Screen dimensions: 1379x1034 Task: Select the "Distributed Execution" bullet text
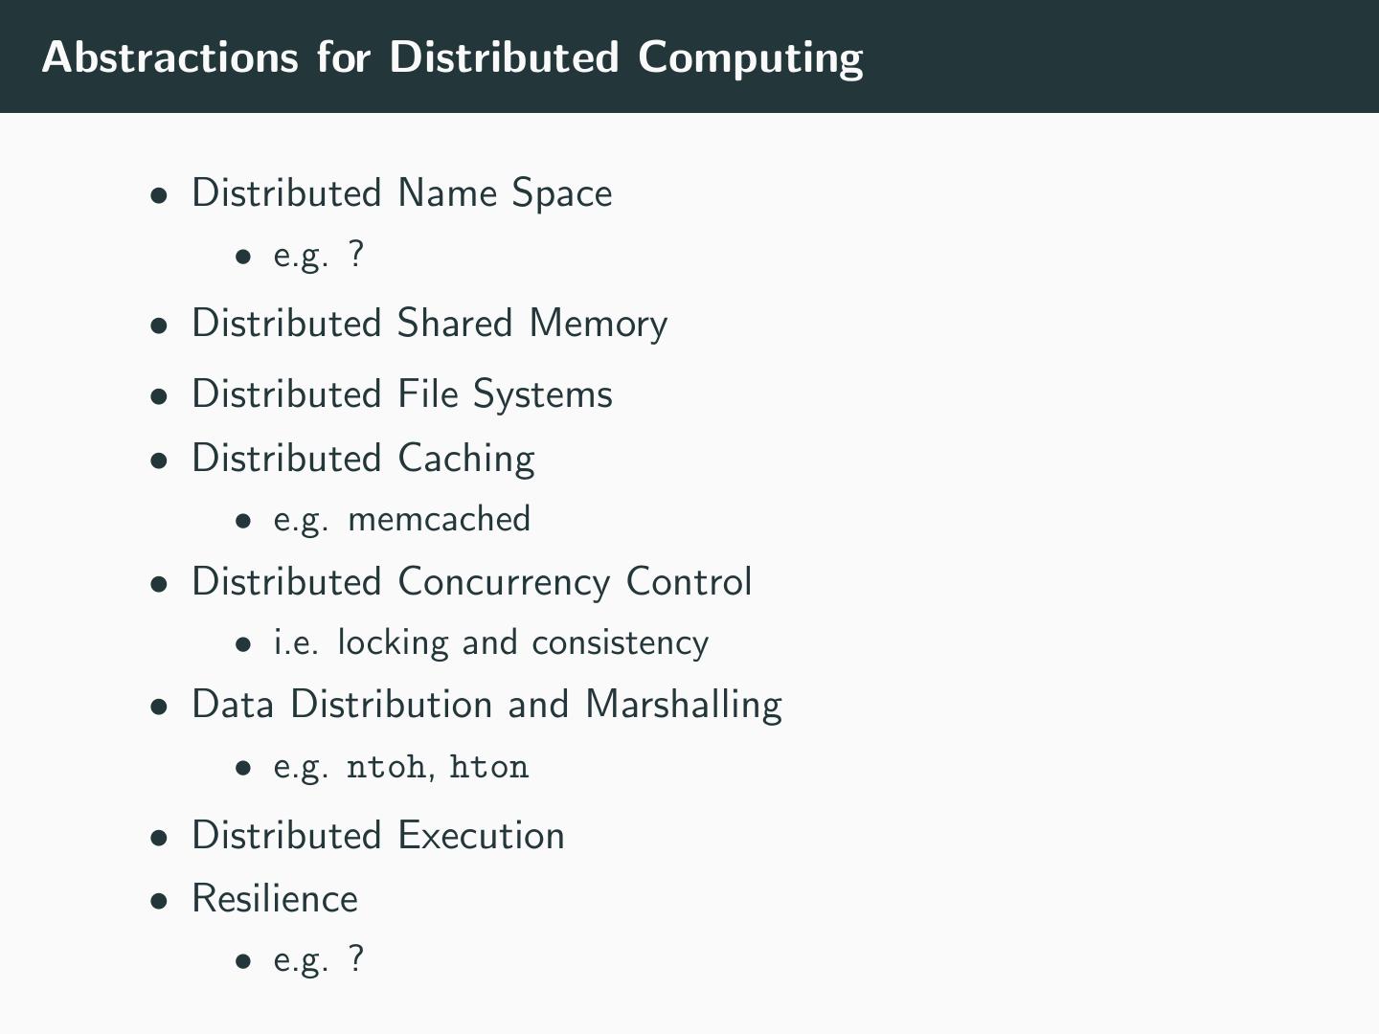(x=377, y=836)
